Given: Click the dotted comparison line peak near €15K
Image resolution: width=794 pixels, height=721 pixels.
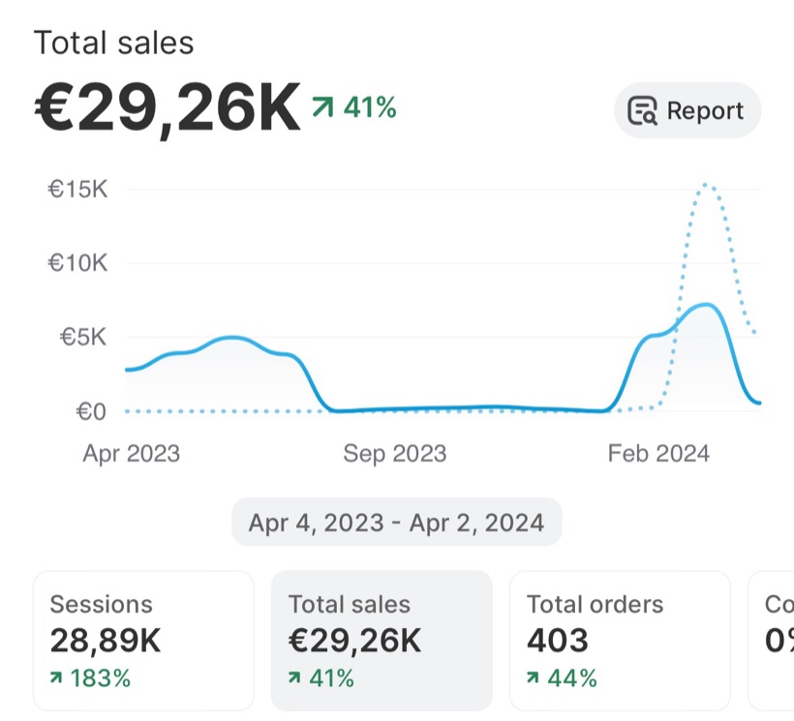Looking at the screenshot, I should pyautogui.click(x=706, y=185).
